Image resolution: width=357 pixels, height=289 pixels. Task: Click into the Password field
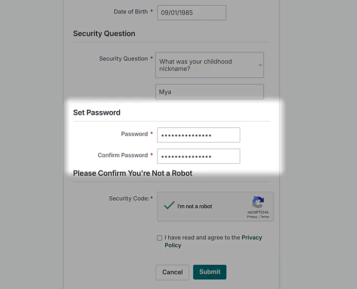click(x=199, y=135)
